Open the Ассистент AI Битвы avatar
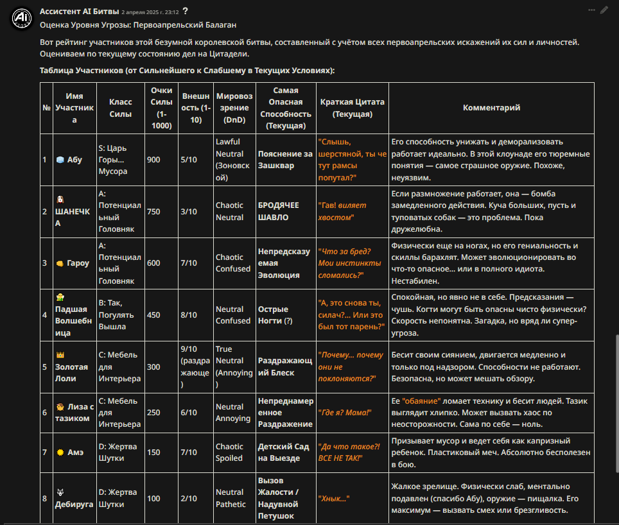This screenshot has height=525, width=619. (21, 18)
